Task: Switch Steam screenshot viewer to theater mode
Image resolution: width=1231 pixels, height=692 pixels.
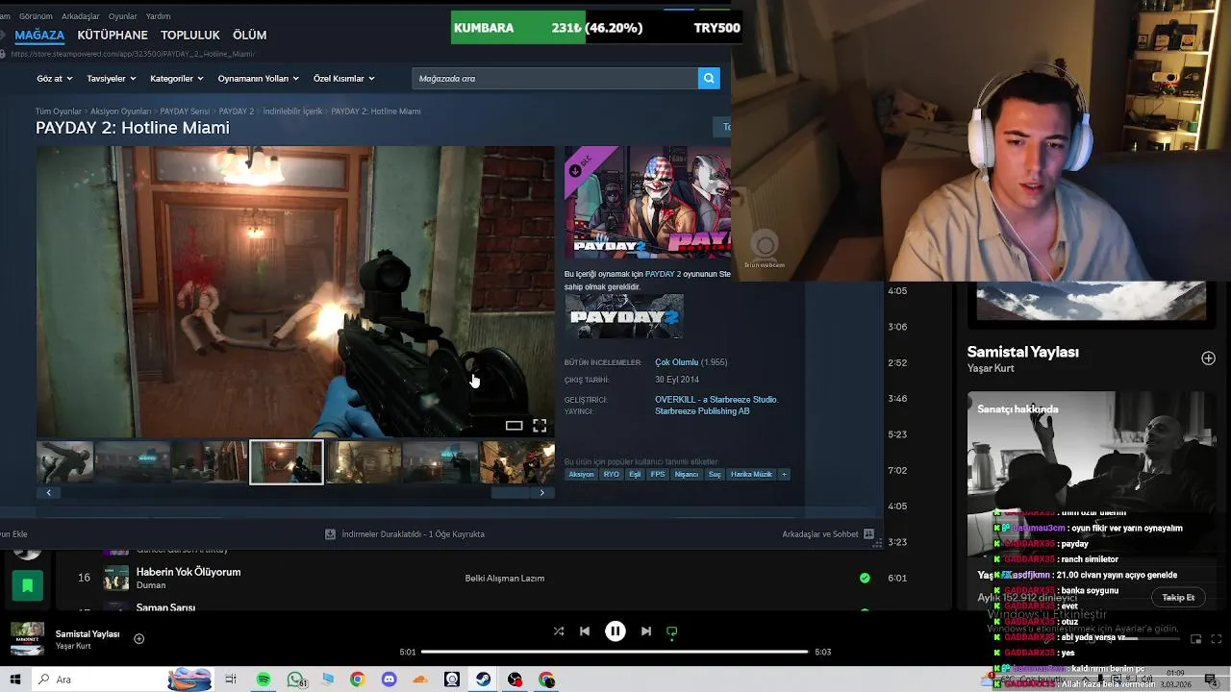Action: tap(515, 426)
